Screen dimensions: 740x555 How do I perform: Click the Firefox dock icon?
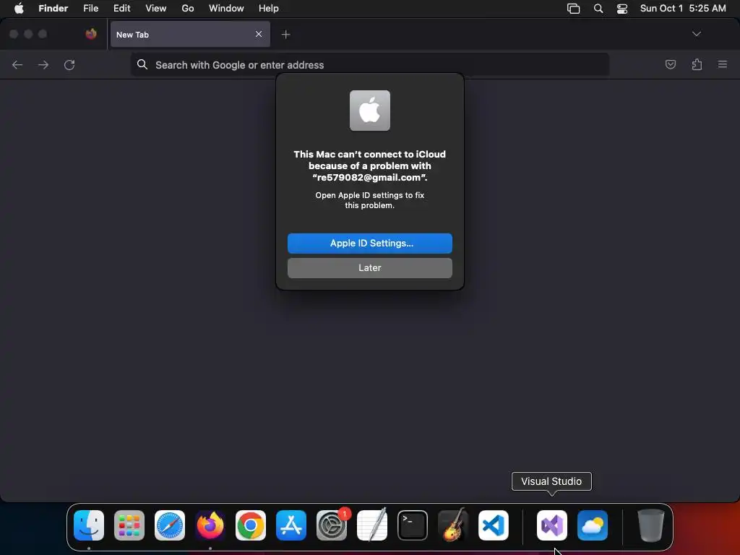coord(210,525)
